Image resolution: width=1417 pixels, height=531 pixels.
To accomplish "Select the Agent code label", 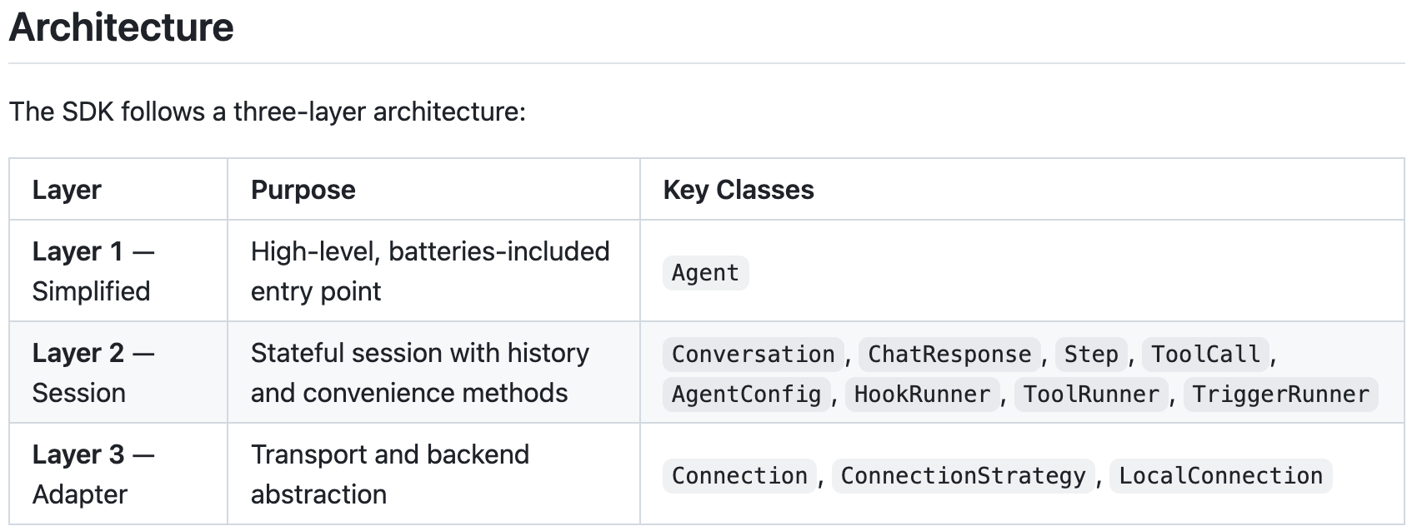I will tap(705, 273).
